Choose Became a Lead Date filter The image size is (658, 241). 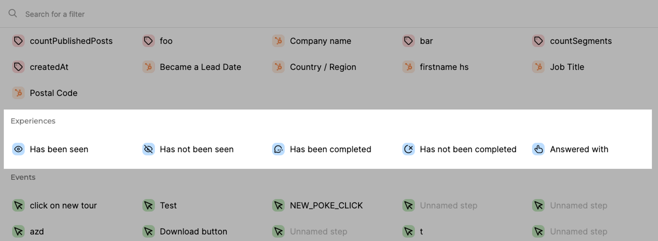[200, 67]
